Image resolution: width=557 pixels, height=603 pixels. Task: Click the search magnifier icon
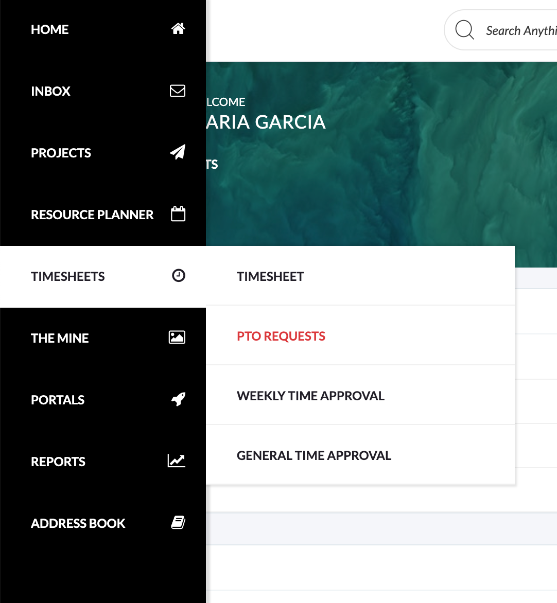click(x=465, y=30)
